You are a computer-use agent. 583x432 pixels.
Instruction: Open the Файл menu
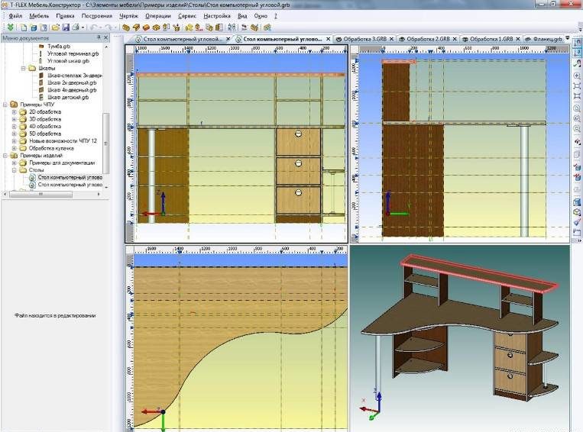coord(15,16)
